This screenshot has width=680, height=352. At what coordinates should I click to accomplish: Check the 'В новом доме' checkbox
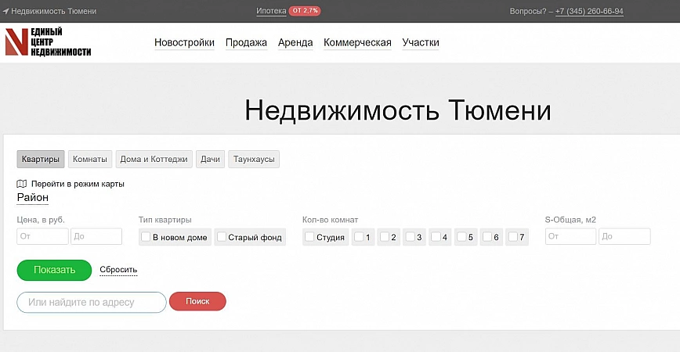146,237
